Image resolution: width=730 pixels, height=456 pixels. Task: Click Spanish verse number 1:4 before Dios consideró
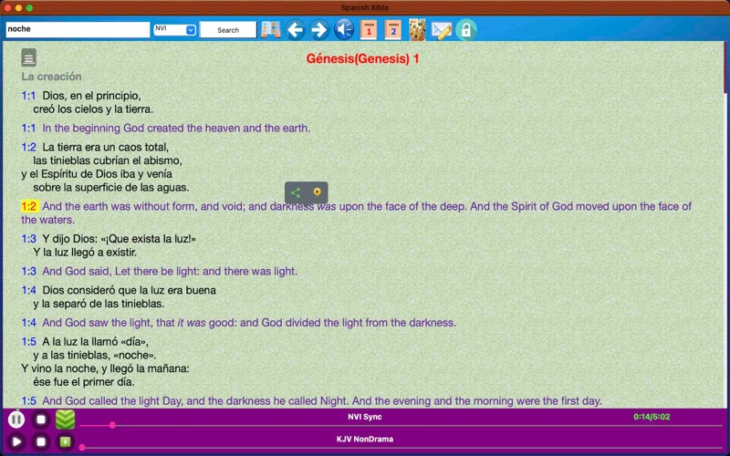pos(28,290)
